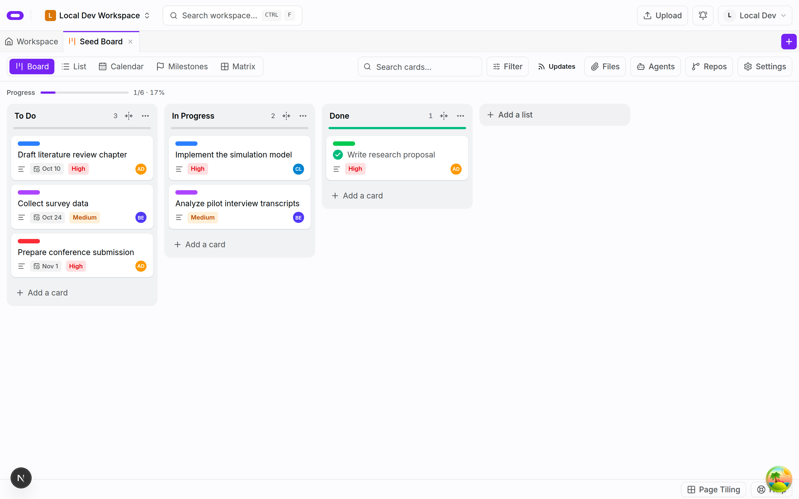Click the blue label on Draft literature review card
799x499 pixels.
[29, 144]
